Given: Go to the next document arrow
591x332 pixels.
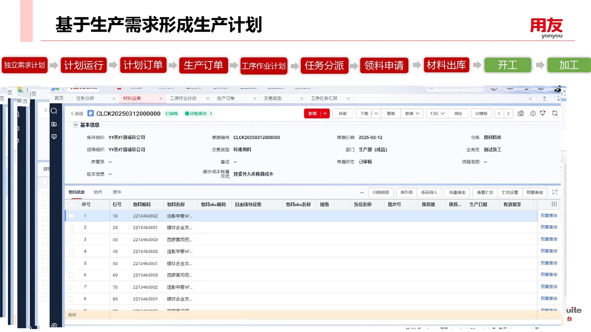Looking at the screenshot, I should click(509, 113).
